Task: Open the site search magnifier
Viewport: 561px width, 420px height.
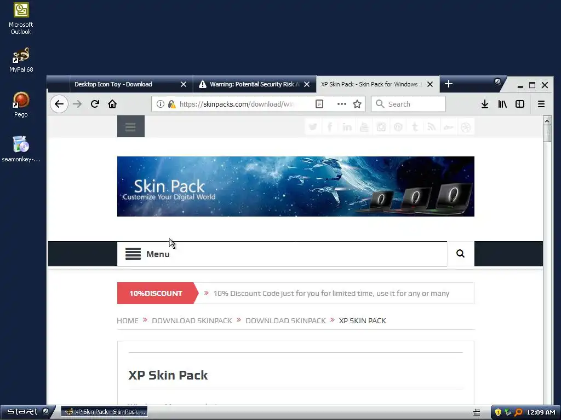Action: point(460,254)
